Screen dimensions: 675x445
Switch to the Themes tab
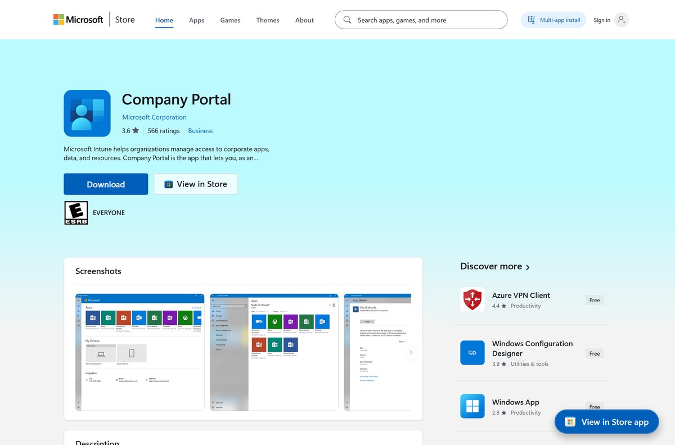[268, 20]
